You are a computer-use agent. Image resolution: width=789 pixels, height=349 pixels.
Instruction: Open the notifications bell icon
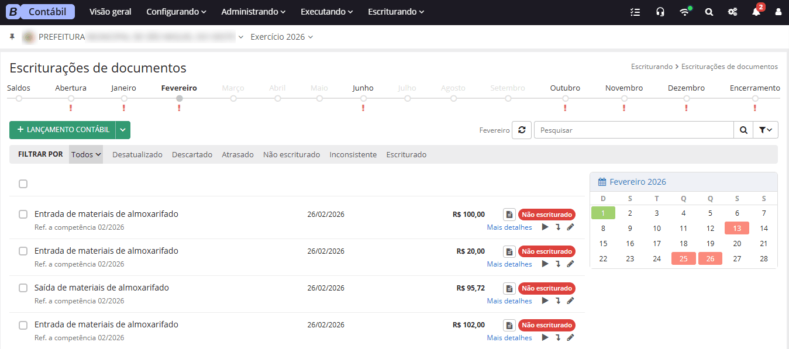(x=756, y=12)
